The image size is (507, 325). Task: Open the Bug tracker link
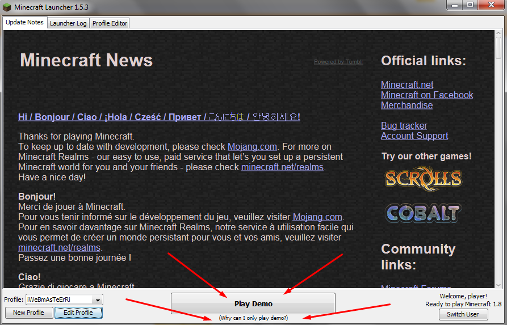pos(404,126)
